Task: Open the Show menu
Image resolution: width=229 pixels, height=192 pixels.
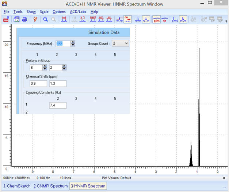Action: (31, 12)
